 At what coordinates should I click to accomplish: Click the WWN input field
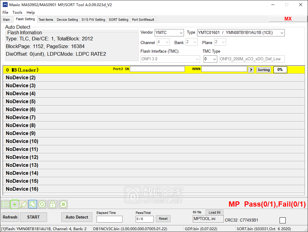224,69
